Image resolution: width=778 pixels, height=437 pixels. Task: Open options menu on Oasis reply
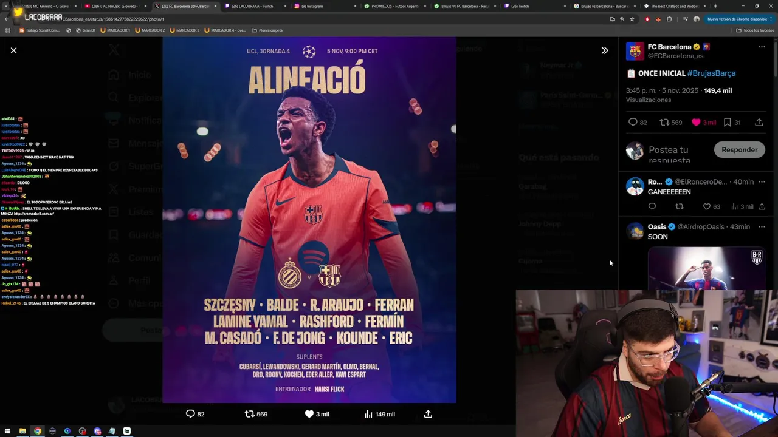tap(762, 227)
